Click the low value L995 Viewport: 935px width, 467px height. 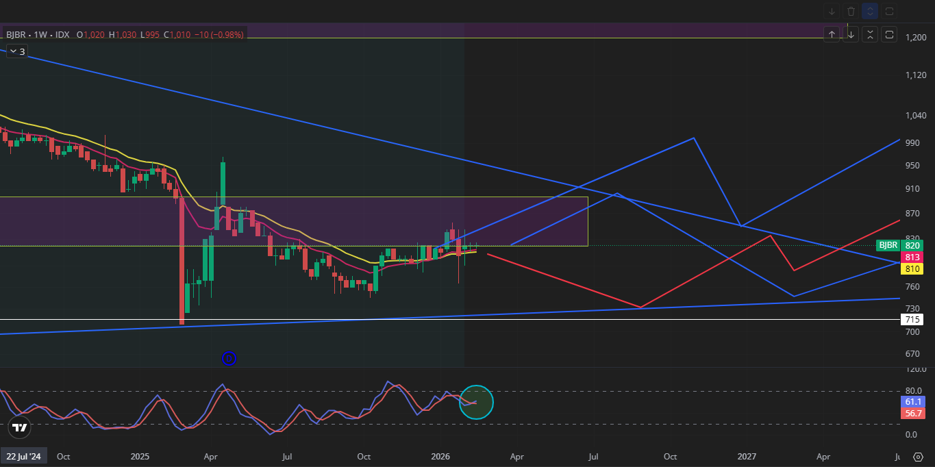pos(151,34)
